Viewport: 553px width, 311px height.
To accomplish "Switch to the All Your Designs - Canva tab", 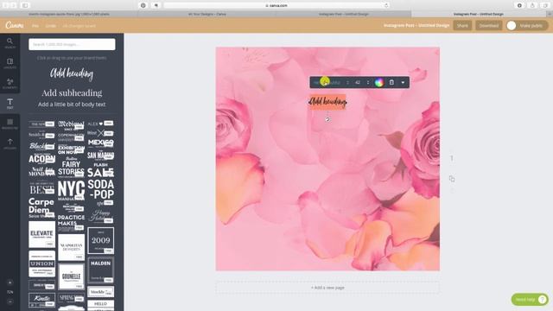I will pyautogui.click(x=207, y=14).
